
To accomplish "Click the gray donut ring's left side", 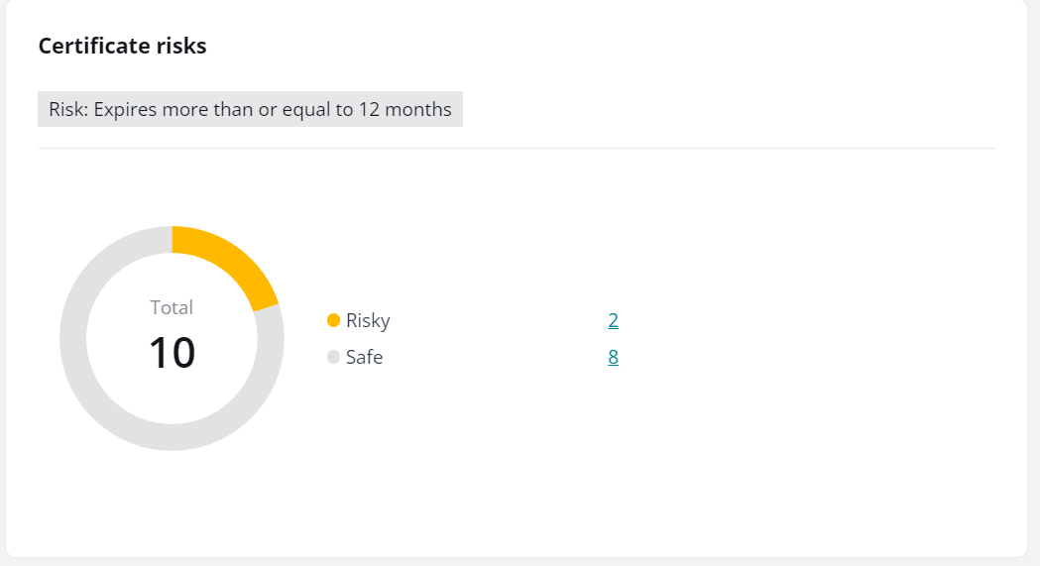I will click(x=73, y=338).
